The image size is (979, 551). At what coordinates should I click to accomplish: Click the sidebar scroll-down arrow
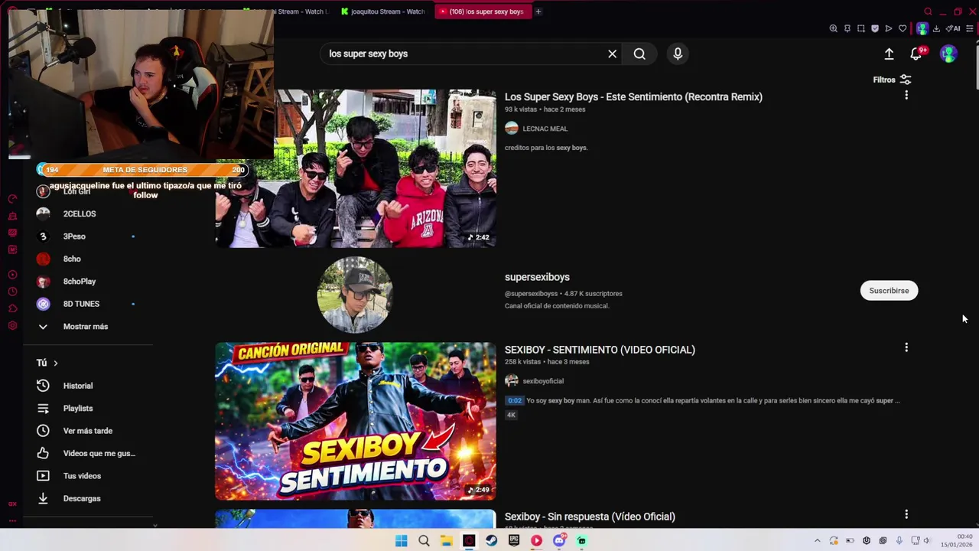click(x=154, y=525)
